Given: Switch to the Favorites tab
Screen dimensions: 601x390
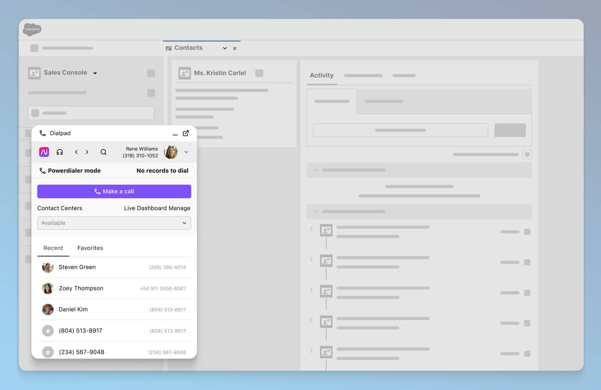Looking at the screenshot, I should coord(90,248).
